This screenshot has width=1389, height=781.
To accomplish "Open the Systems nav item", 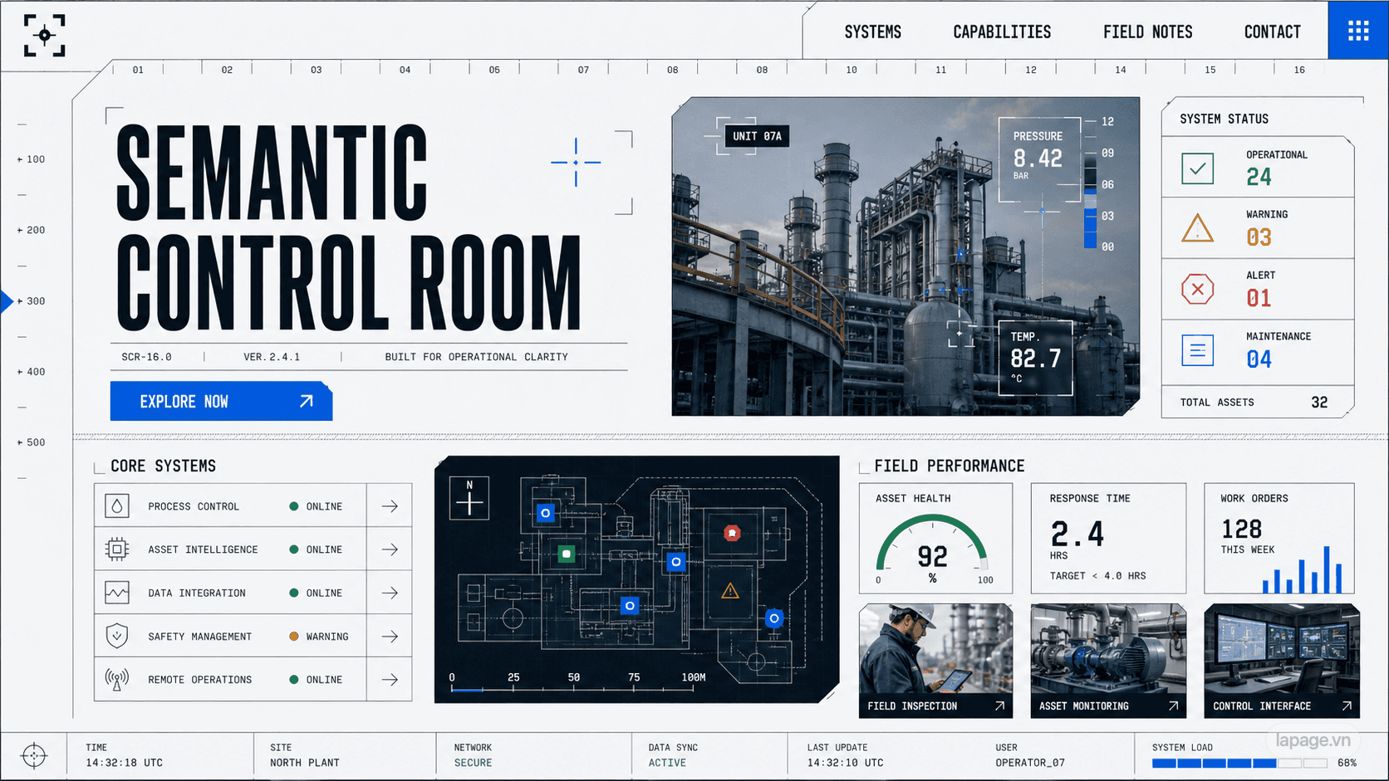I will point(873,32).
